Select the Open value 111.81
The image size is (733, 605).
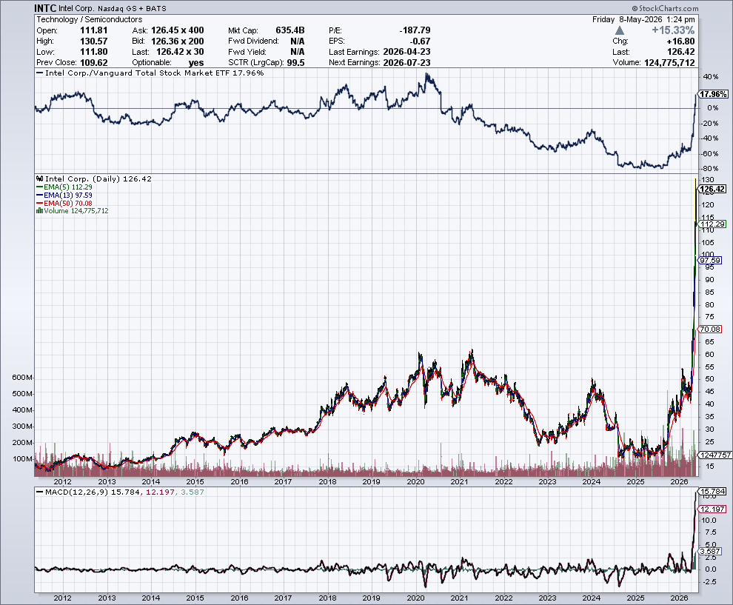tap(93, 30)
